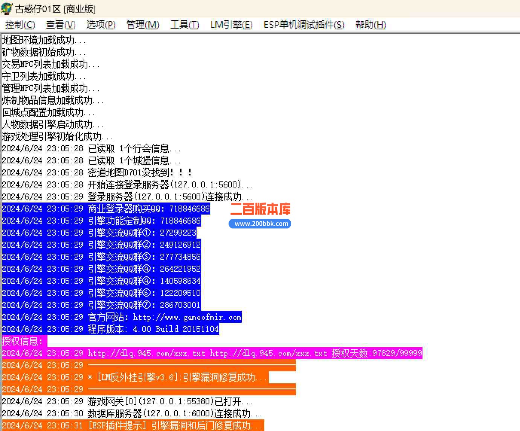Select log line 管理NPC列表加载成功
Screen dimensions: 520x431
(51, 88)
